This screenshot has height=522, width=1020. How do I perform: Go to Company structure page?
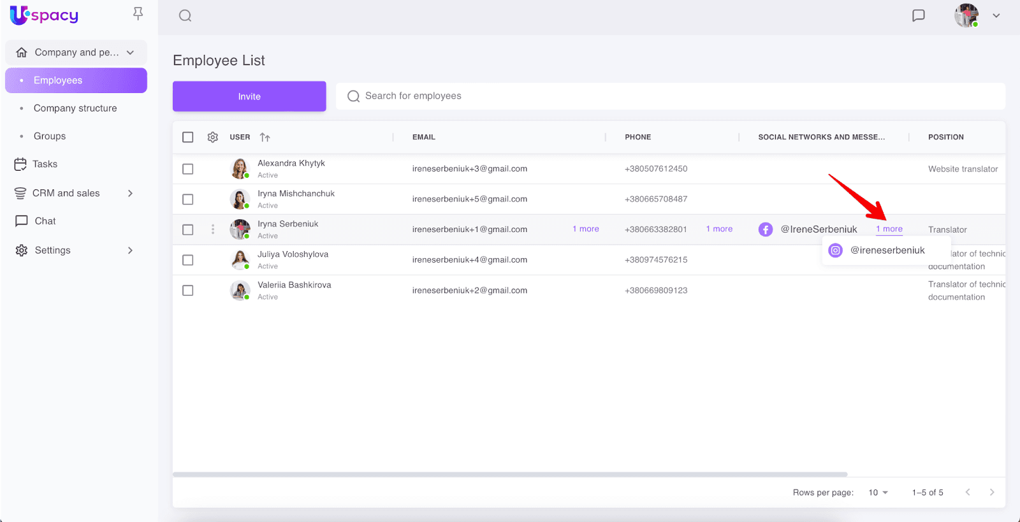point(75,108)
